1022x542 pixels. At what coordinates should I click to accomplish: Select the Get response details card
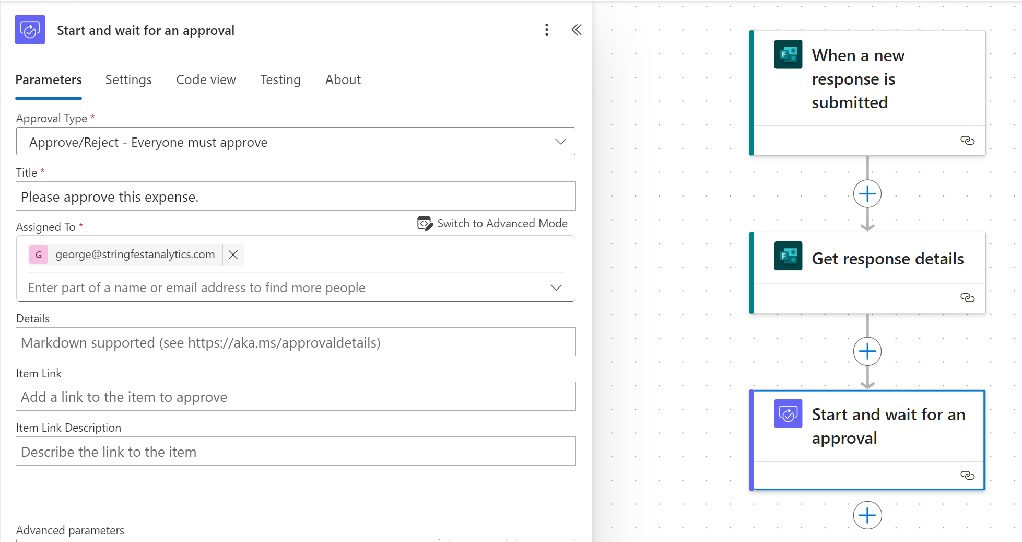pyautogui.click(x=887, y=259)
